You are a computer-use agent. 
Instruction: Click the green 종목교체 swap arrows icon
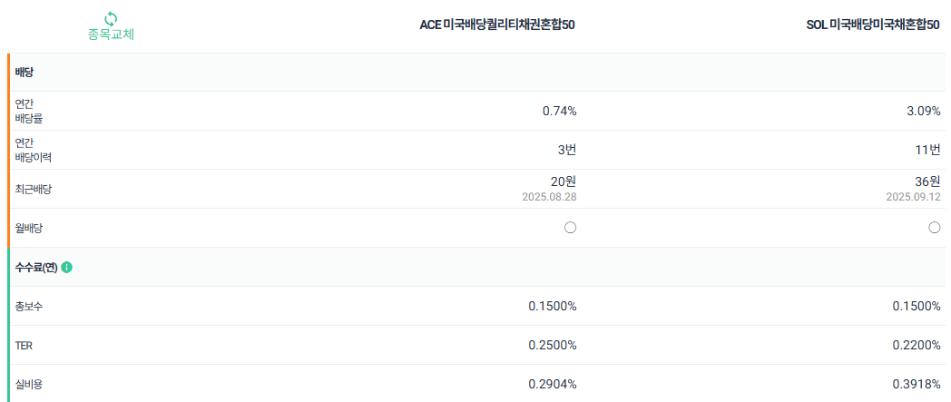pos(111,18)
